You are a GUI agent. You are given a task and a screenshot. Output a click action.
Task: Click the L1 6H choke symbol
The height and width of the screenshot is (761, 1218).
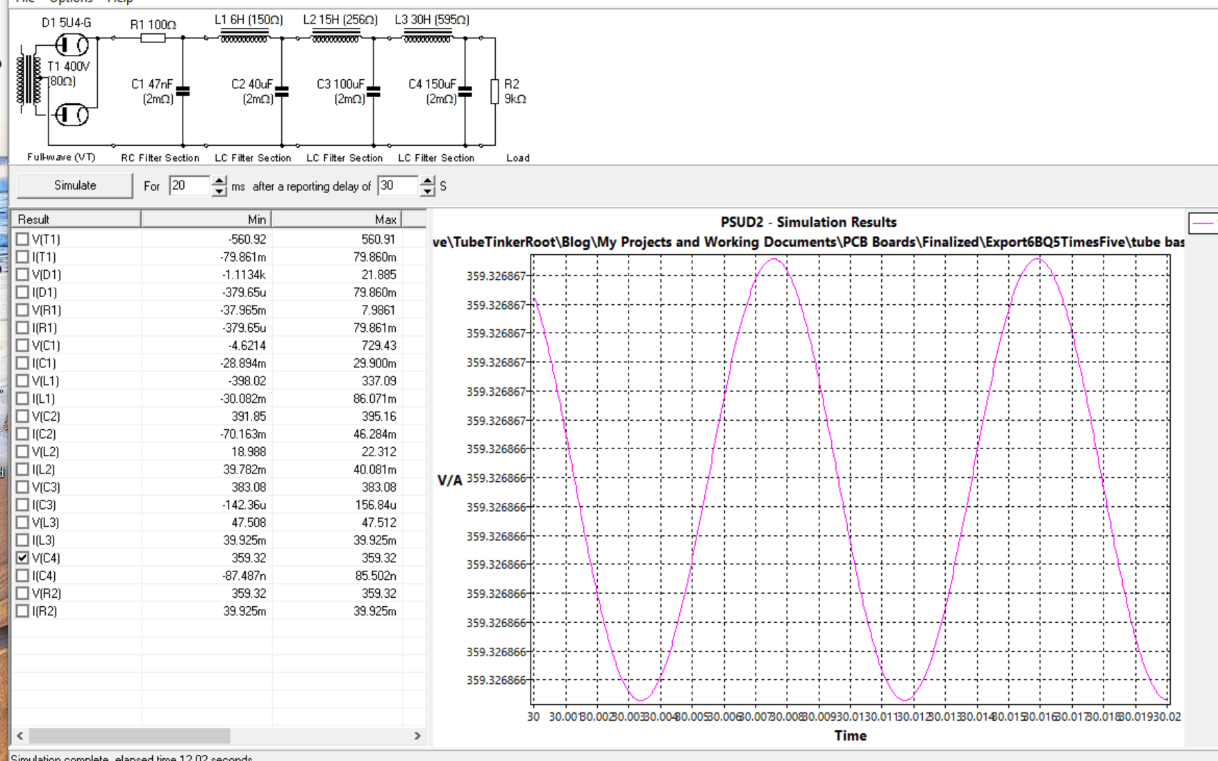(244, 37)
